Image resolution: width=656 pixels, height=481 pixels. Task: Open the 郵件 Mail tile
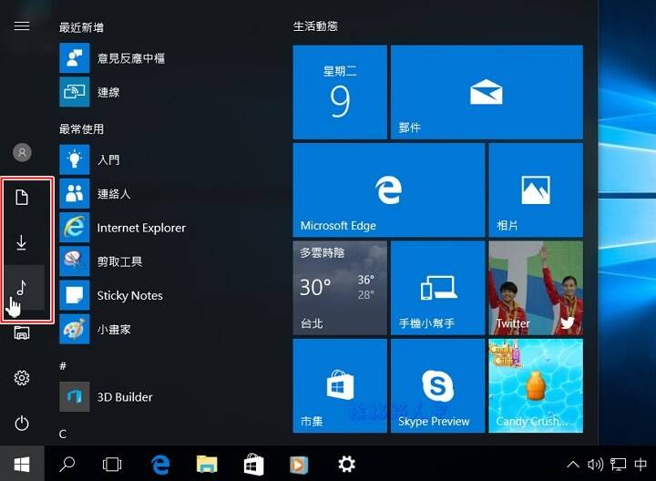(487, 92)
